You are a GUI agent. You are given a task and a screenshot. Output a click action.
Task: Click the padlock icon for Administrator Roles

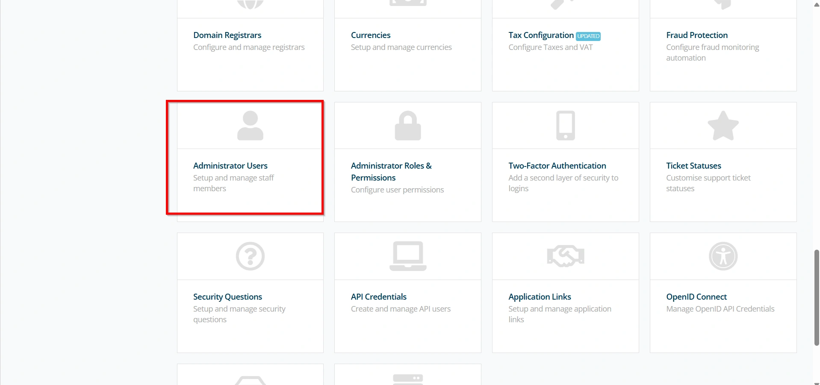408,125
